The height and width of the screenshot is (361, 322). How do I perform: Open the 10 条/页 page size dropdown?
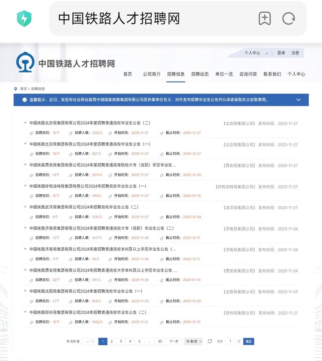(x=194, y=341)
